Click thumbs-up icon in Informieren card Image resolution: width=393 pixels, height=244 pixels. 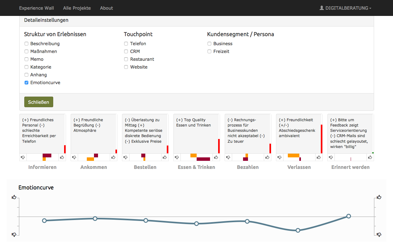[62, 157]
